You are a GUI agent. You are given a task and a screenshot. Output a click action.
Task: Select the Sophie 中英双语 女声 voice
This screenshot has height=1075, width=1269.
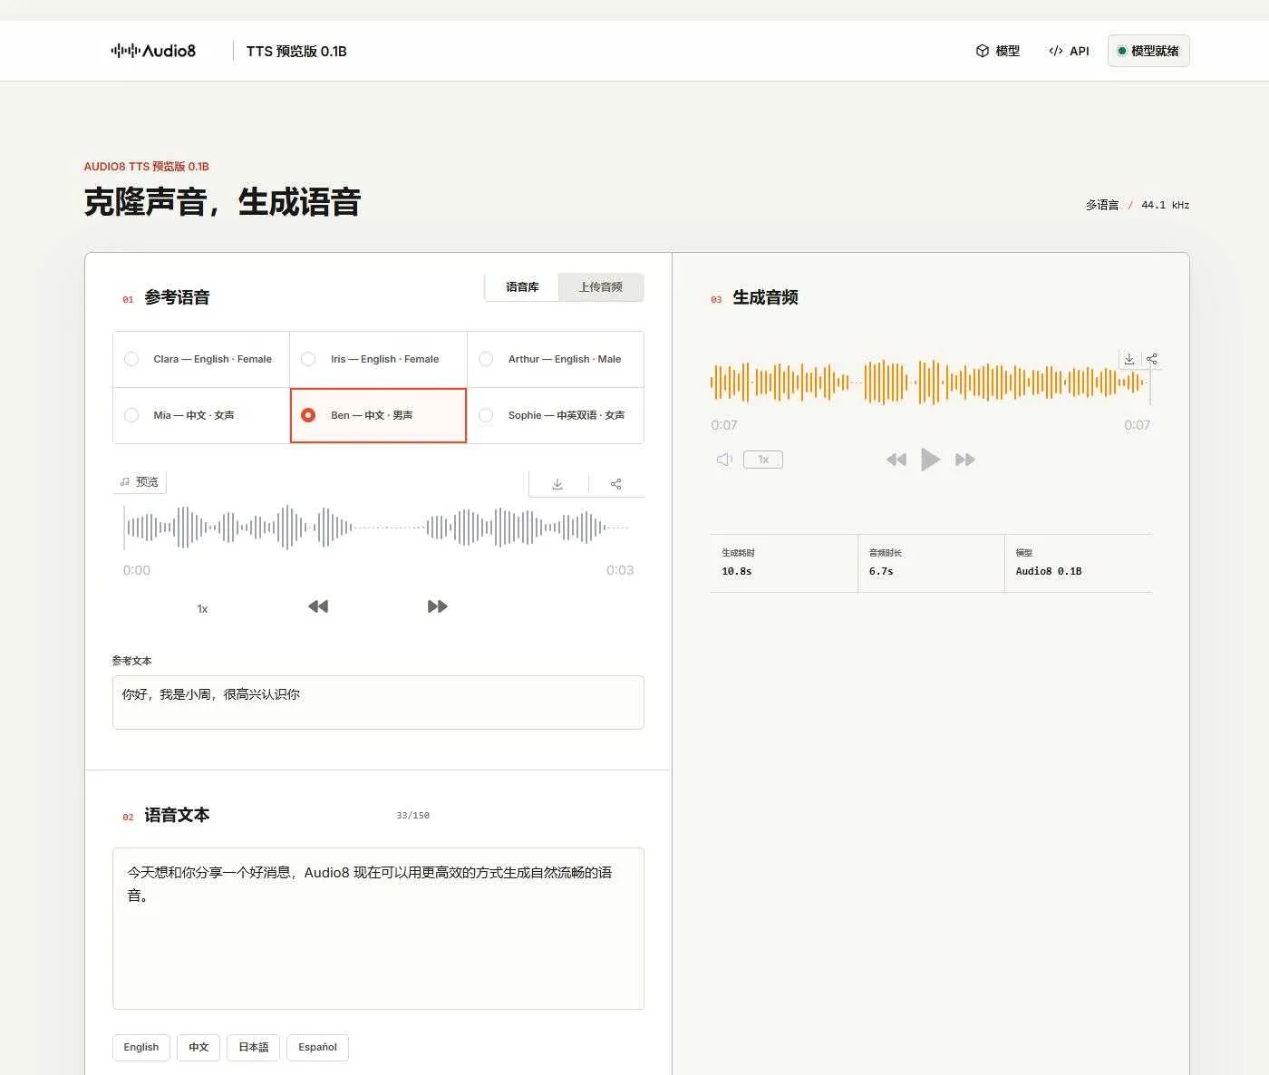[556, 416]
